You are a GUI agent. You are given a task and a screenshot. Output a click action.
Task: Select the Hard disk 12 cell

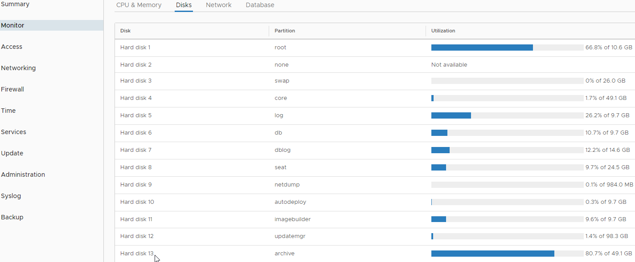coord(137,236)
